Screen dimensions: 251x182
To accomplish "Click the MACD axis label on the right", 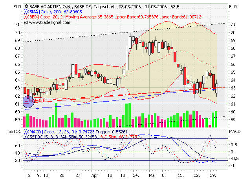I will click(x=235, y=131).
